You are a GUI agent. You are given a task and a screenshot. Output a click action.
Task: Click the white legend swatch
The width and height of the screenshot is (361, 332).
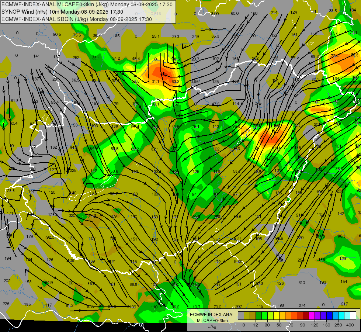353,316
